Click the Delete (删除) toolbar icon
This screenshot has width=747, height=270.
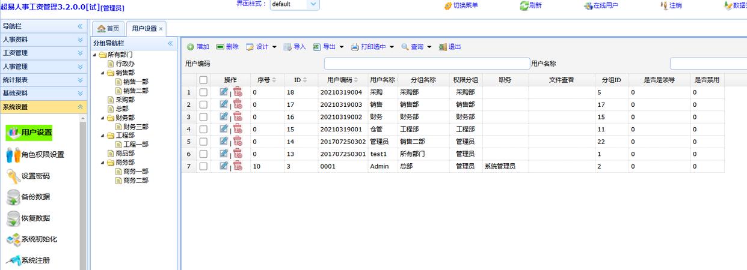(x=220, y=47)
